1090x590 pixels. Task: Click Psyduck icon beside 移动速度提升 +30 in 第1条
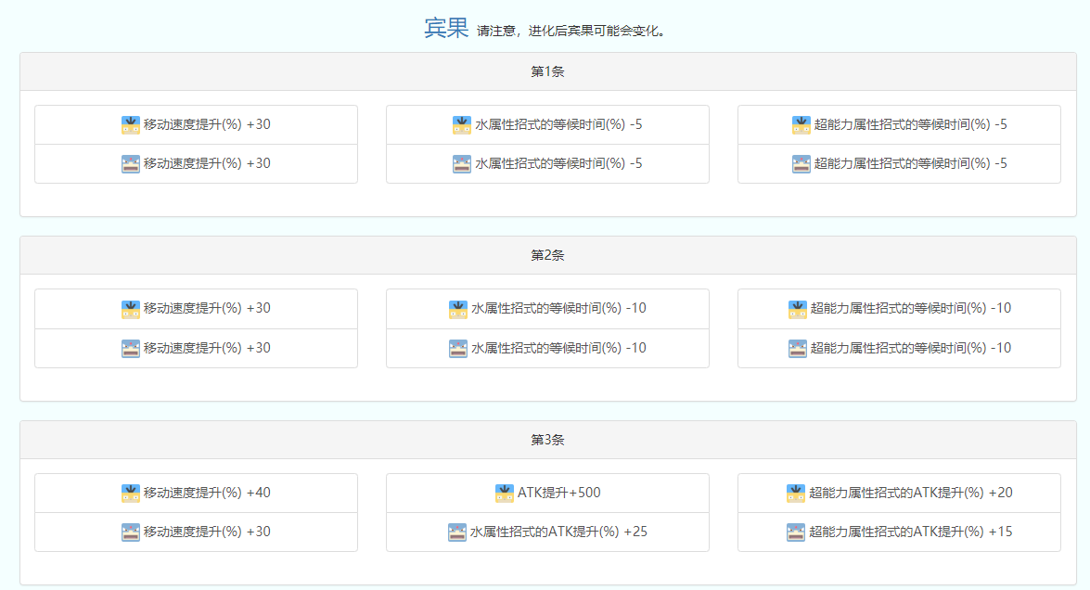tap(131, 124)
